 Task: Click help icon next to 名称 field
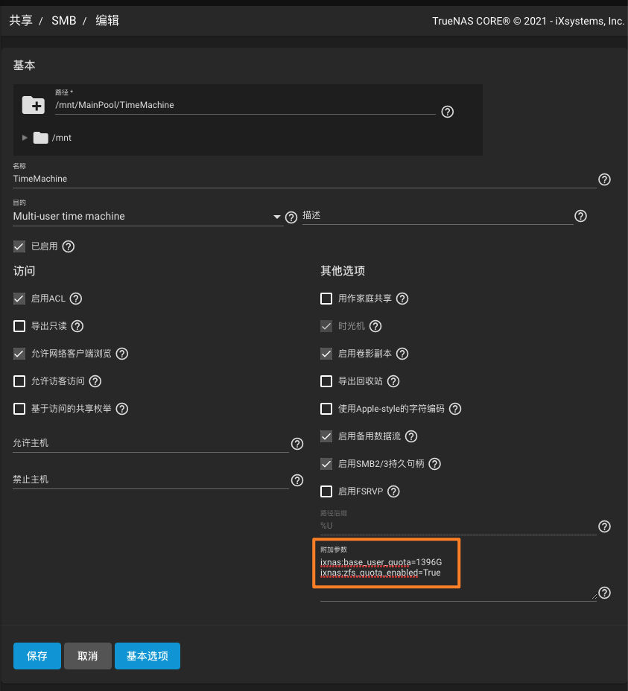tap(605, 179)
